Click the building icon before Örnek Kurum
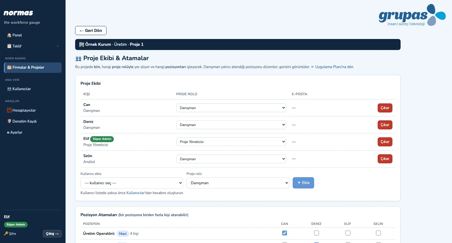The width and height of the screenshot is (452, 243). [82, 44]
